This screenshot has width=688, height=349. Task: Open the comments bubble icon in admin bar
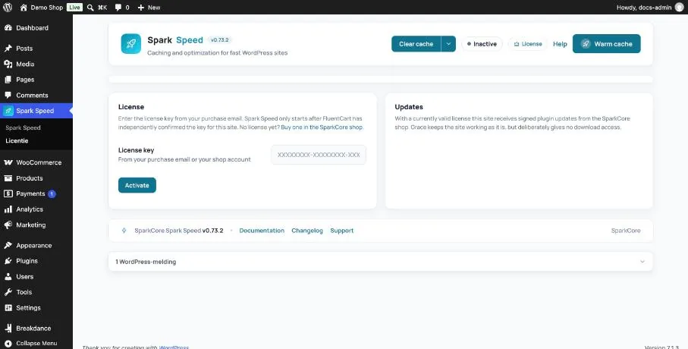click(118, 8)
